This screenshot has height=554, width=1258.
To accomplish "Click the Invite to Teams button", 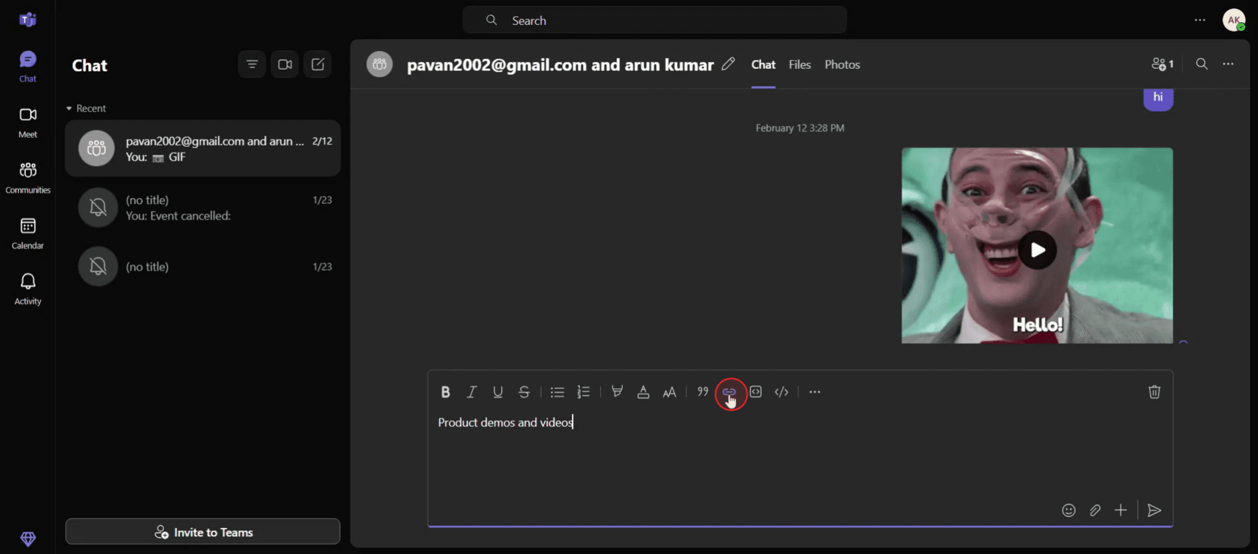I will tap(203, 531).
